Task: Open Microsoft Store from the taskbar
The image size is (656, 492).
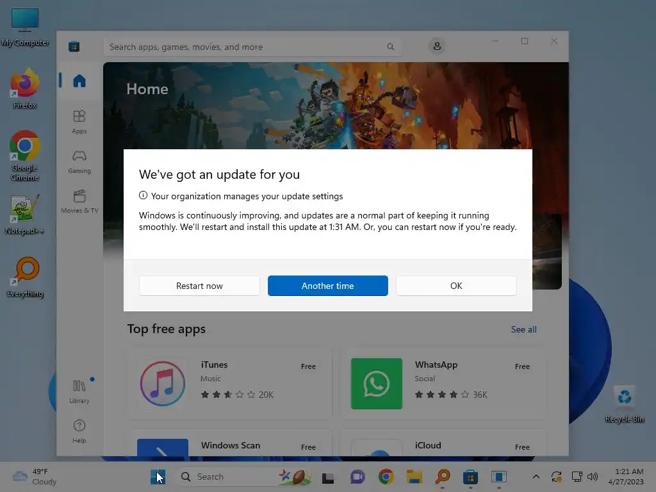Action: click(x=471, y=477)
